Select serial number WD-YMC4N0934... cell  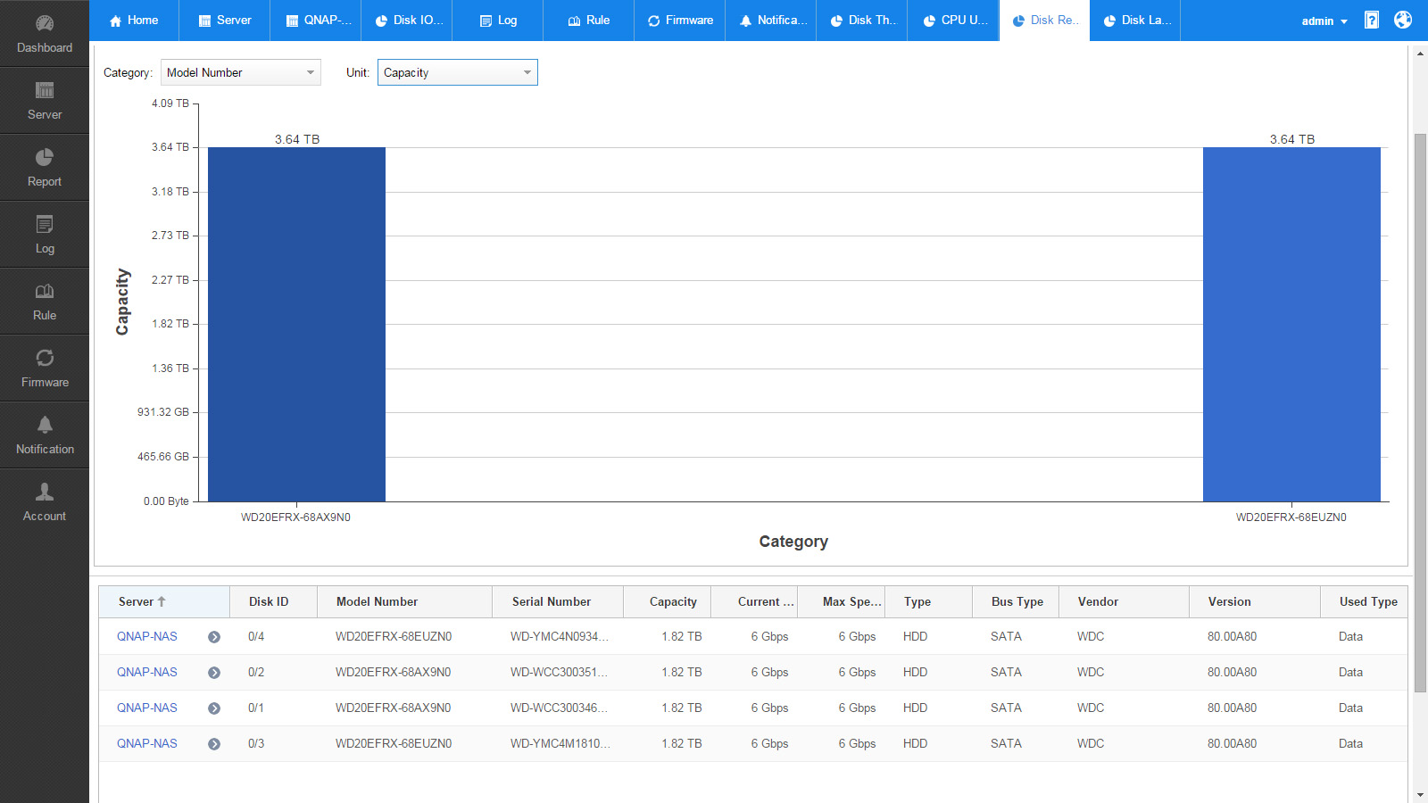(x=558, y=636)
